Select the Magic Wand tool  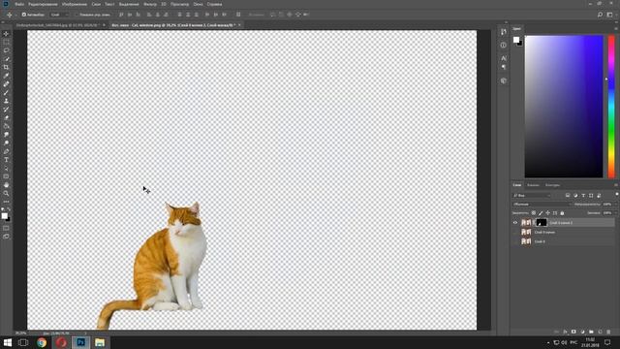[6, 59]
